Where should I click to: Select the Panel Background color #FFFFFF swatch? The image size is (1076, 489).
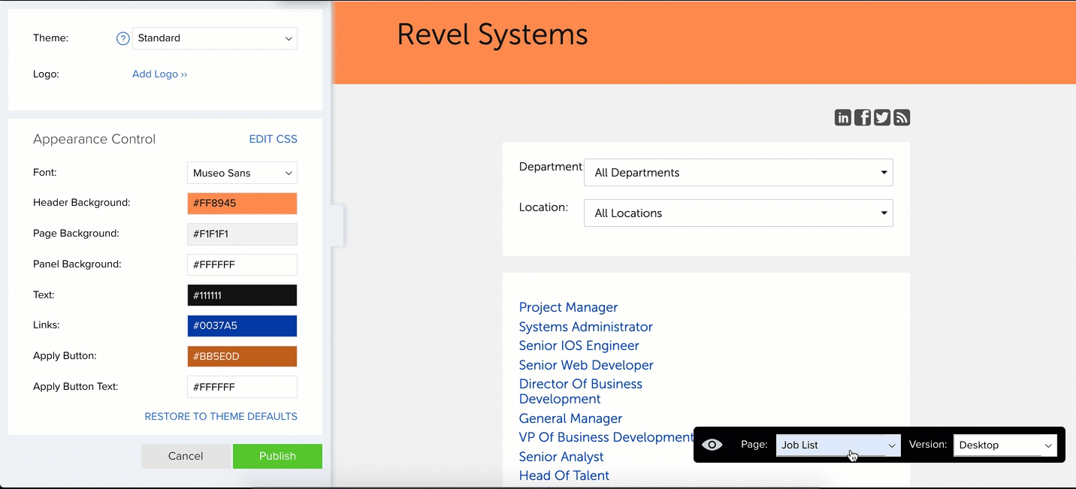click(242, 265)
